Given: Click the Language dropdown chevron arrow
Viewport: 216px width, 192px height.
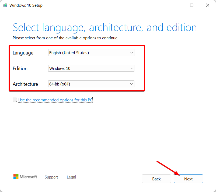Looking at the screenshot, I should [x=131, y=53].
